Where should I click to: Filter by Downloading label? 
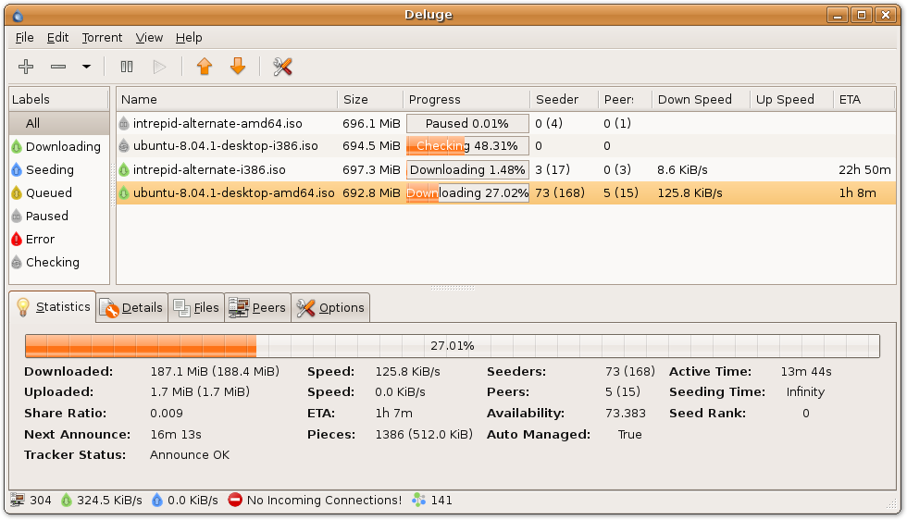[x=59, y=146]
